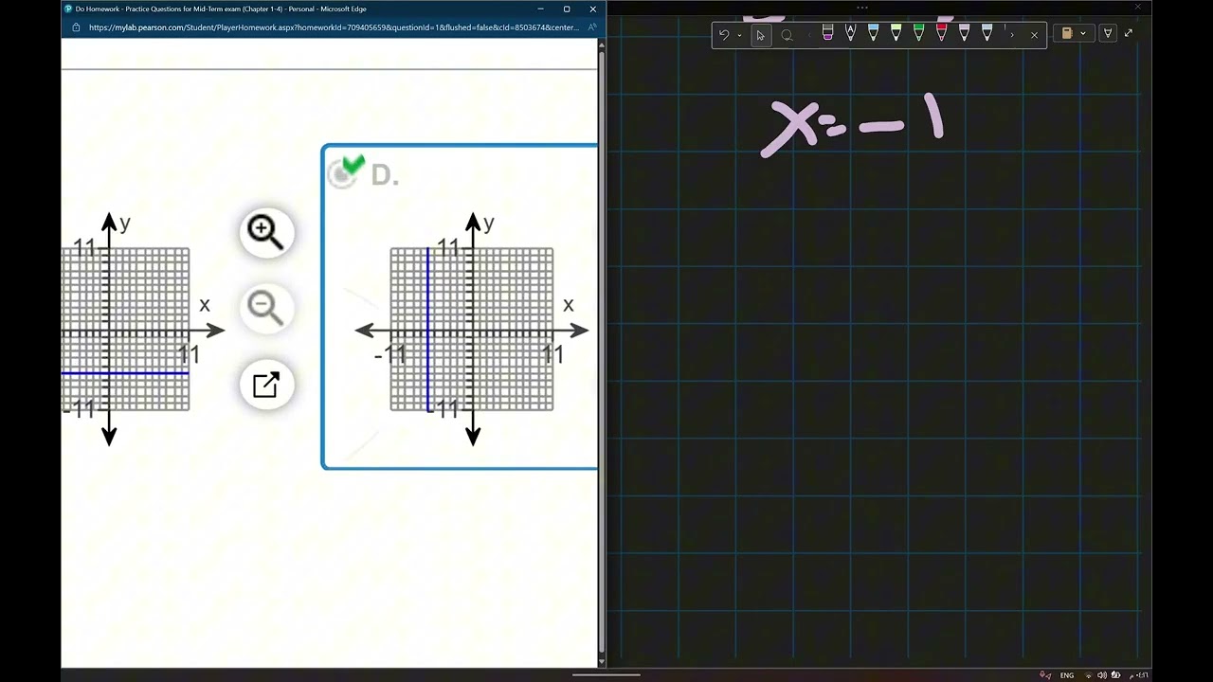Select answer choice D radio button
This screenshot has width=1213, height=682.
pos(342,174)
